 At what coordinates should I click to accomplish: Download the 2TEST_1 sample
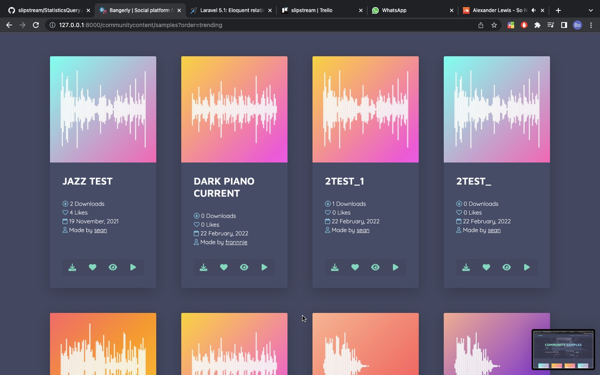[335, 267]
